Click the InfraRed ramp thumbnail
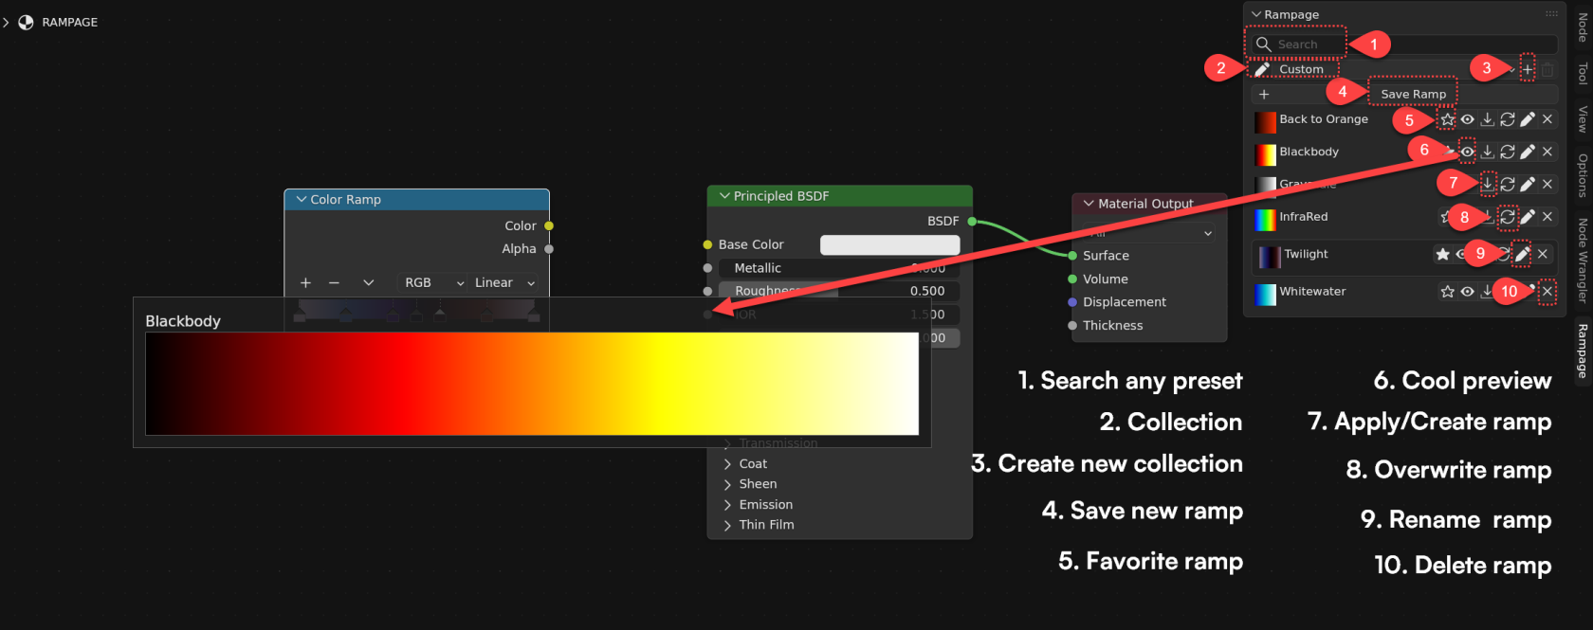 click(x=1265, y=220)
